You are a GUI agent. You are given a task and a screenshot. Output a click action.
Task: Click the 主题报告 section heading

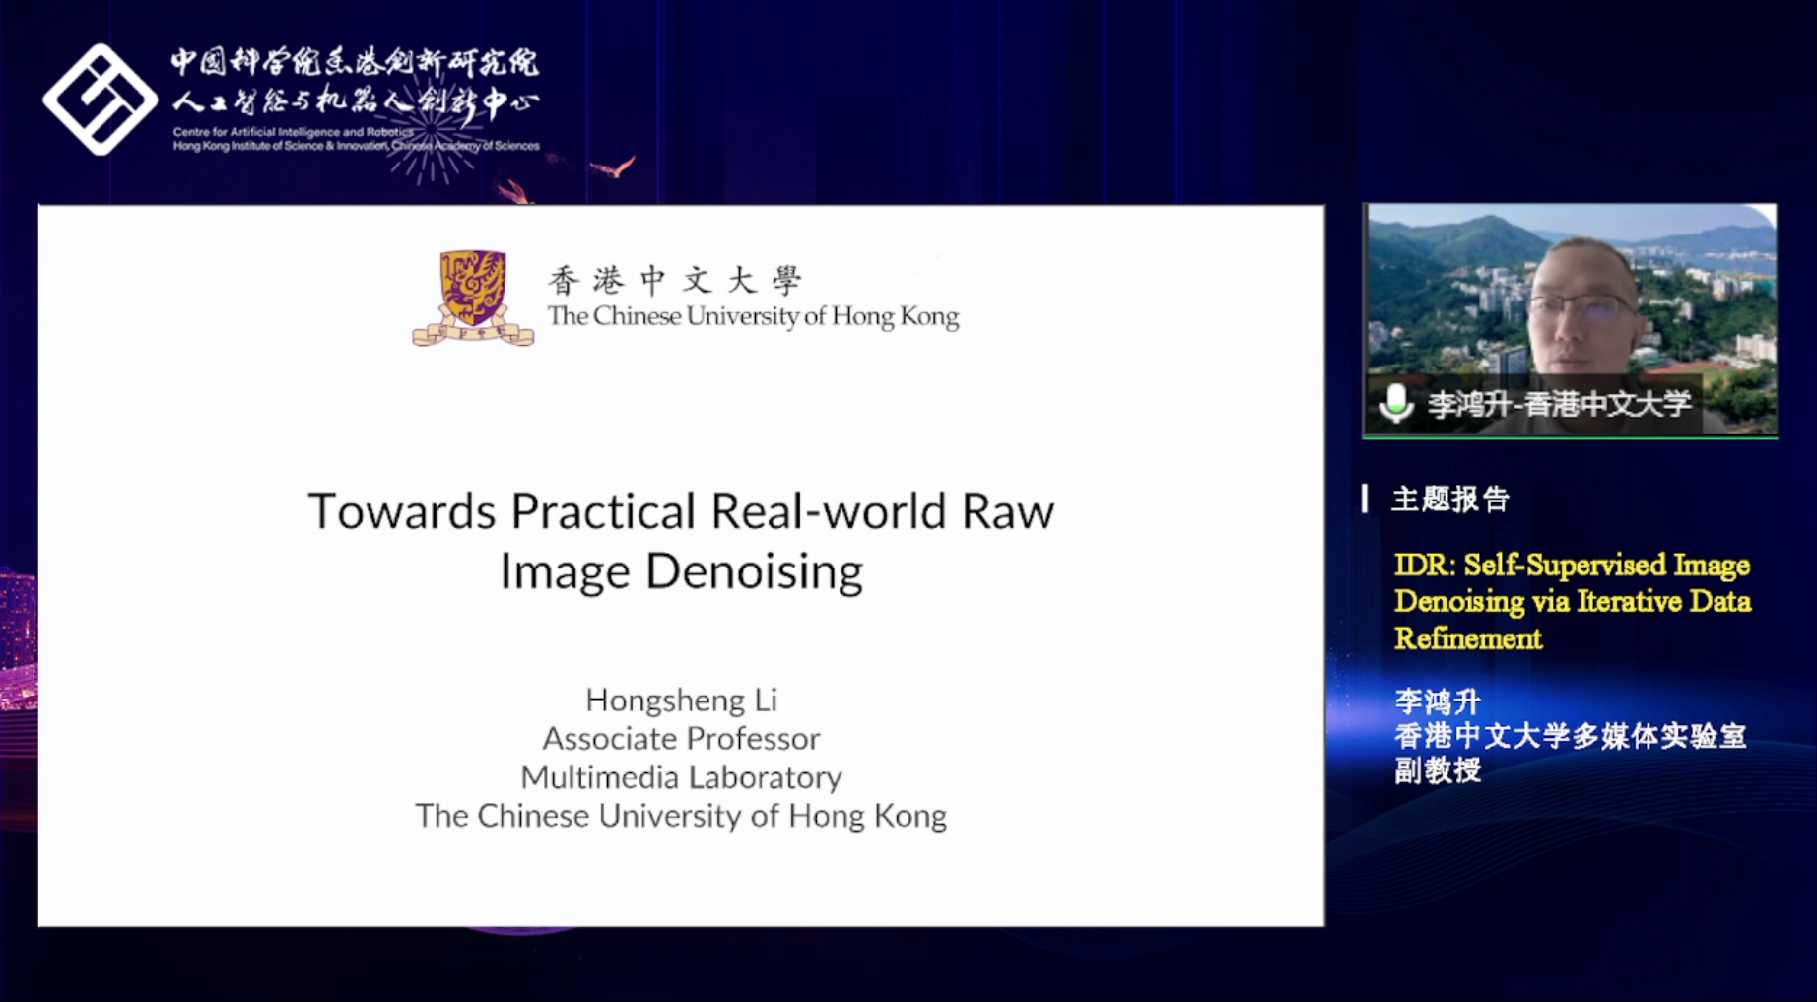coord(1449,500)
